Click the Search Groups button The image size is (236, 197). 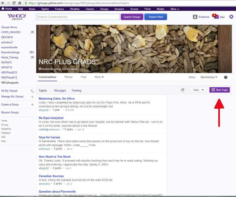[x=132, y=17]
